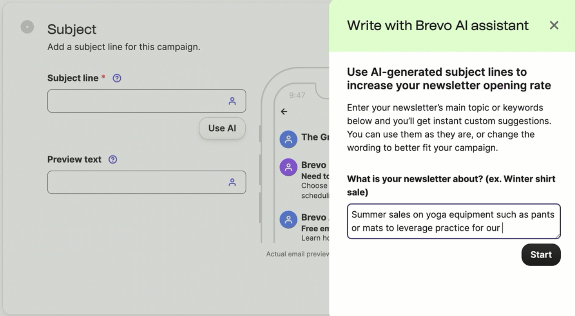Click the step status circle beside Subject
The height and width of the screenshot is (316, 575).
(27, 27)
